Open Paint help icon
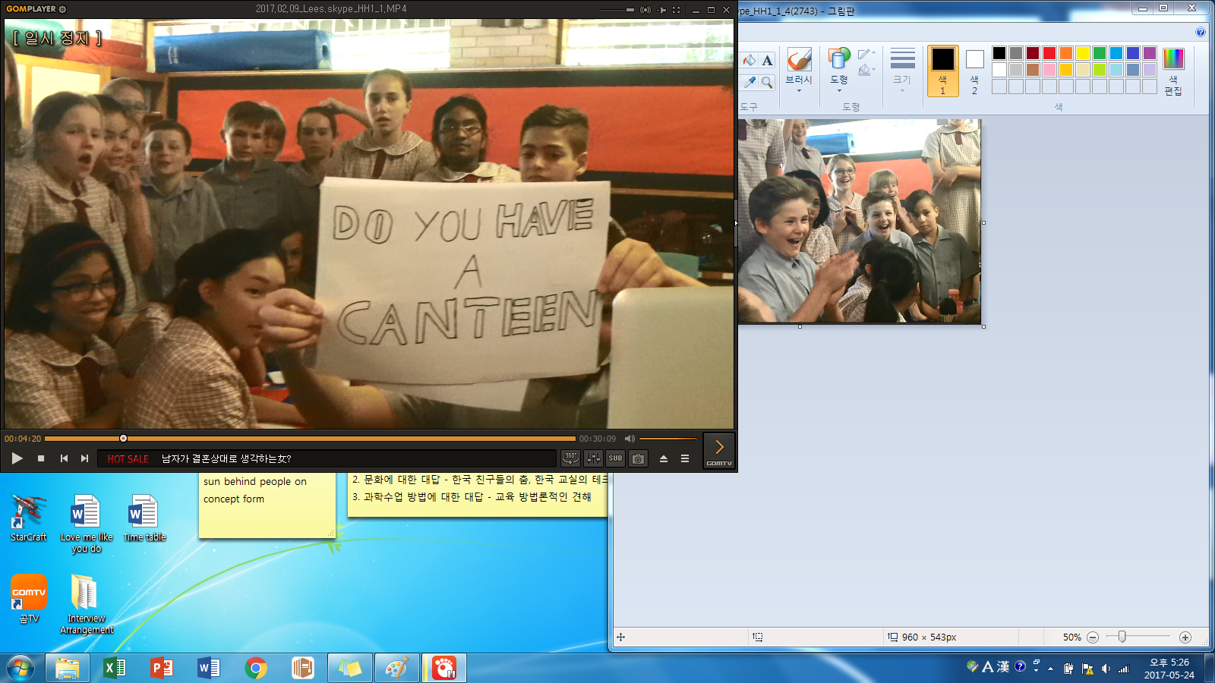1215x683 pixels. coord(1200,32)
